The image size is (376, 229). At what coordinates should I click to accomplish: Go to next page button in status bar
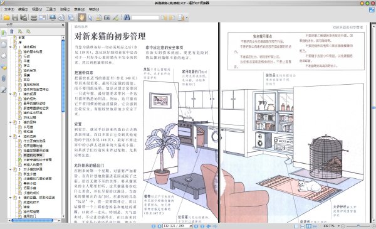(196, 226)
